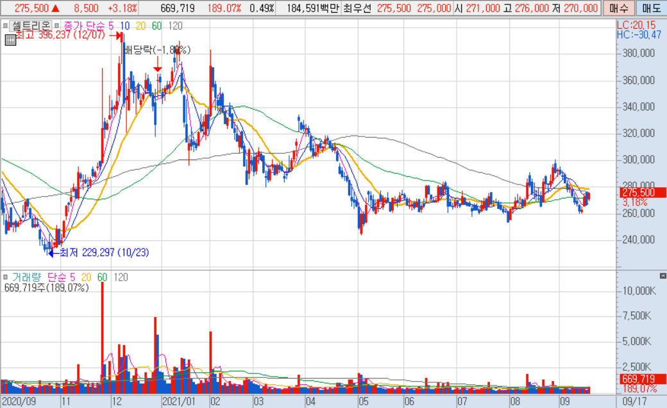Click the high price 276,000

pos(532,8)
